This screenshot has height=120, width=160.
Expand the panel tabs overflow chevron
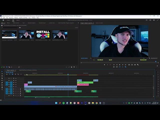78,23
